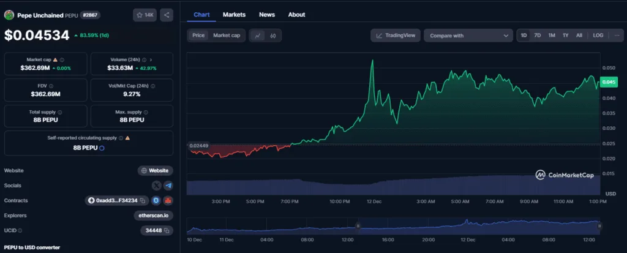Click the Market cap info icon

(62, 59)
